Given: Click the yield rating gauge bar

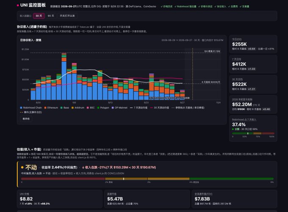Looking at the screenshot, I should click(147, 179).
